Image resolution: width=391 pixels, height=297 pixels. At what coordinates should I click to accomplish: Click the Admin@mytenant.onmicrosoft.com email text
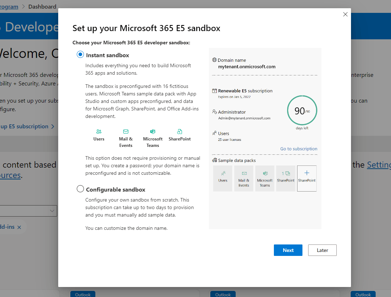coord(244,118)
